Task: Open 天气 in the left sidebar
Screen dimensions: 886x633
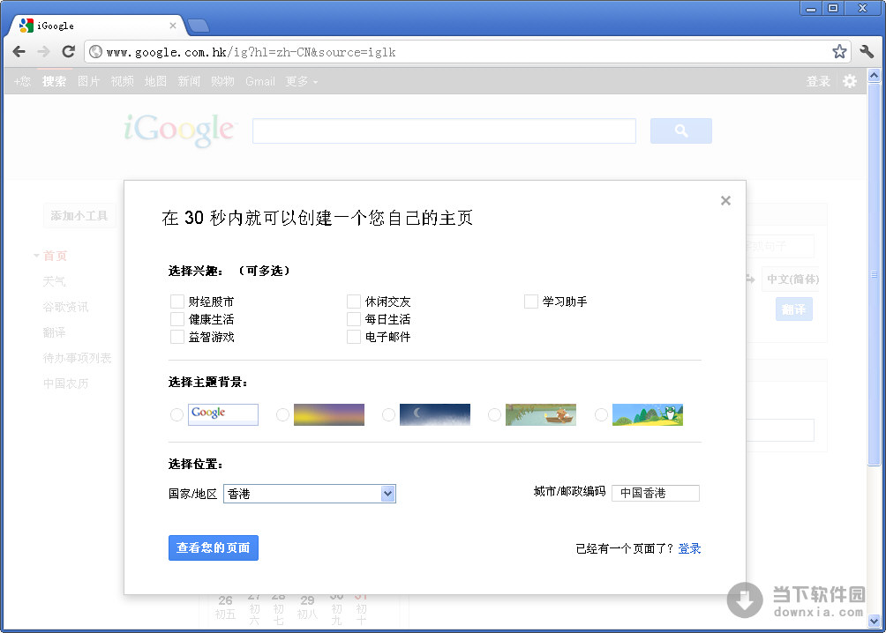Action: pos(54,281)
